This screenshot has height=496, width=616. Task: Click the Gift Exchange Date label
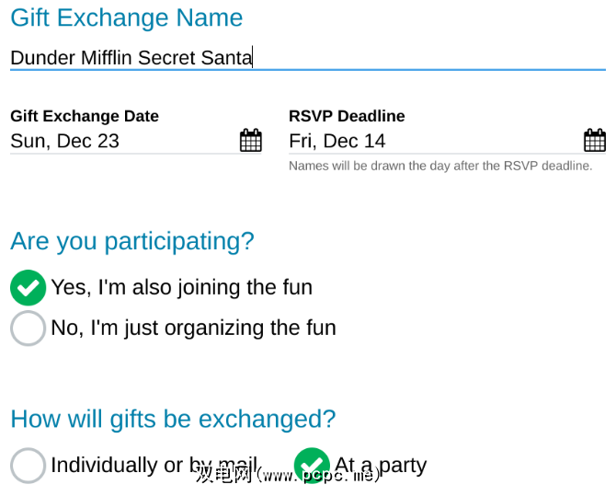85,116
